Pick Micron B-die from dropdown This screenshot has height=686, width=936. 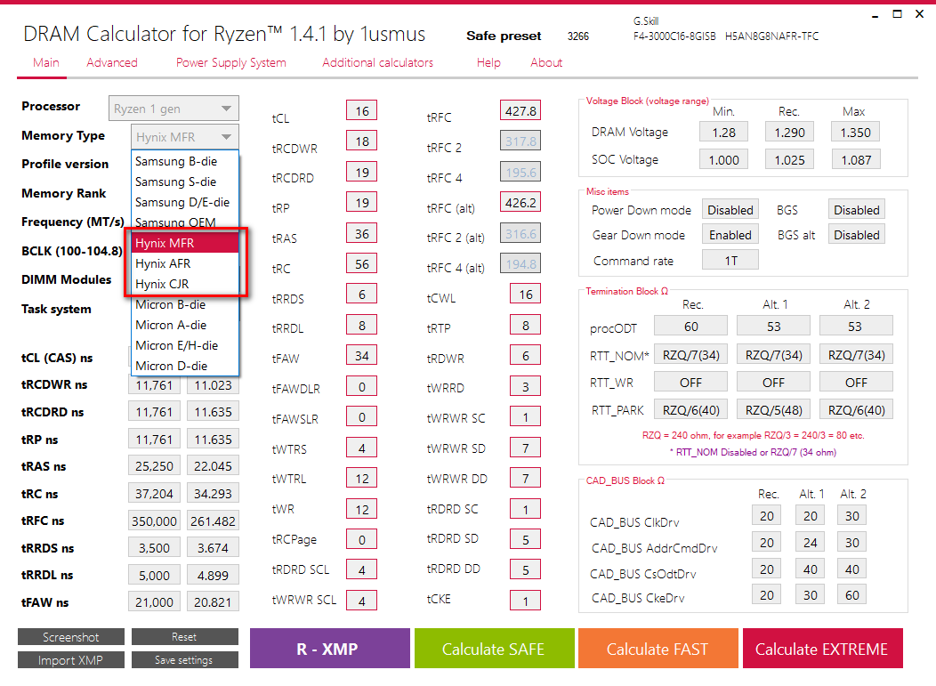pos(185,304)
